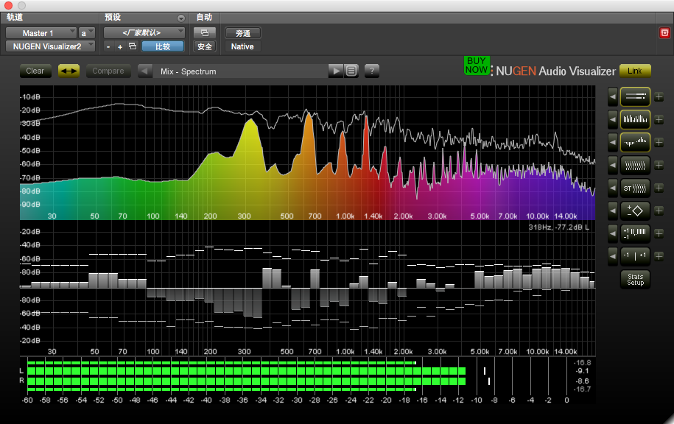Open the preset list icon
Screen dimensions: 674x424
click(352, 71)
